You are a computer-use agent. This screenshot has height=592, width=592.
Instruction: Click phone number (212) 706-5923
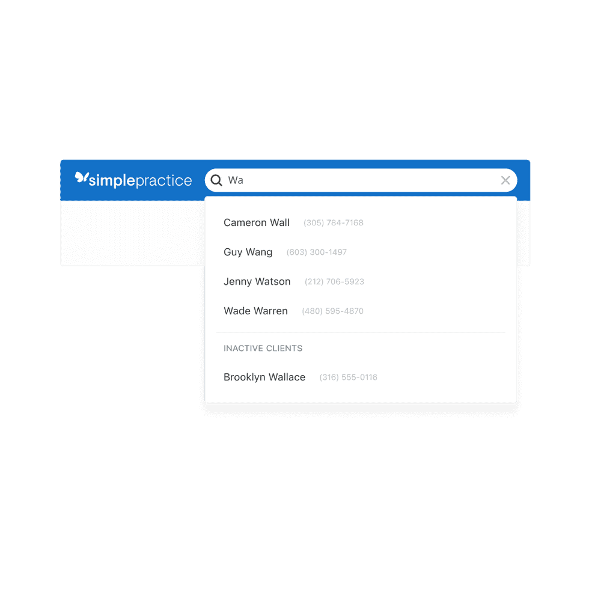coord(334,282)
